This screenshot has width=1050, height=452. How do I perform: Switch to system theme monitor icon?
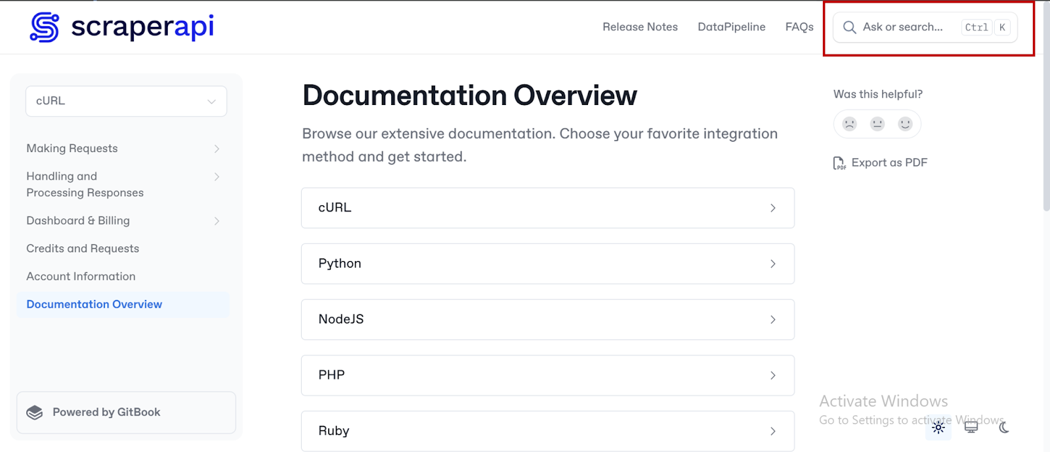coord(971,428)
